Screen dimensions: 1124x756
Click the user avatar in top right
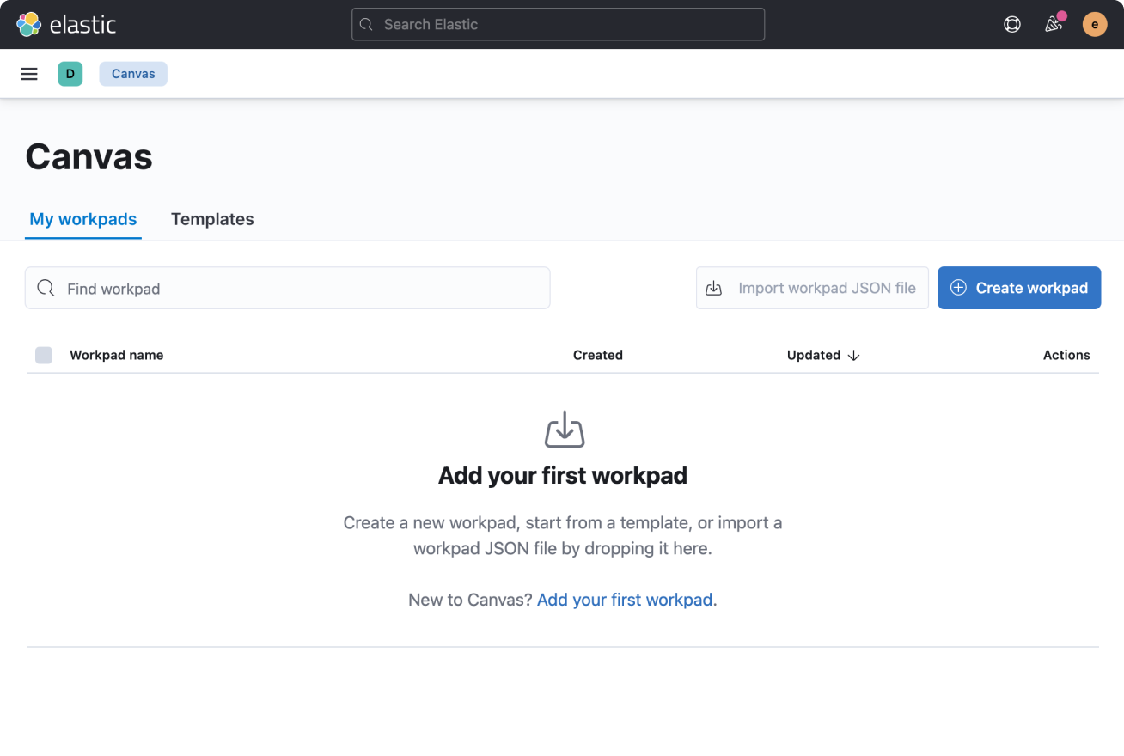click(1094, 24)
